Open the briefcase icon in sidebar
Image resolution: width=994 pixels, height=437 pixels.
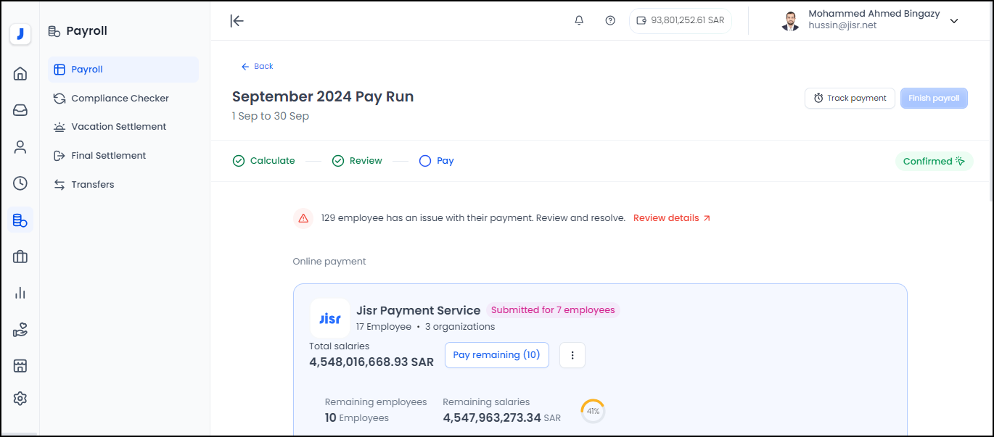pos(20,257)
